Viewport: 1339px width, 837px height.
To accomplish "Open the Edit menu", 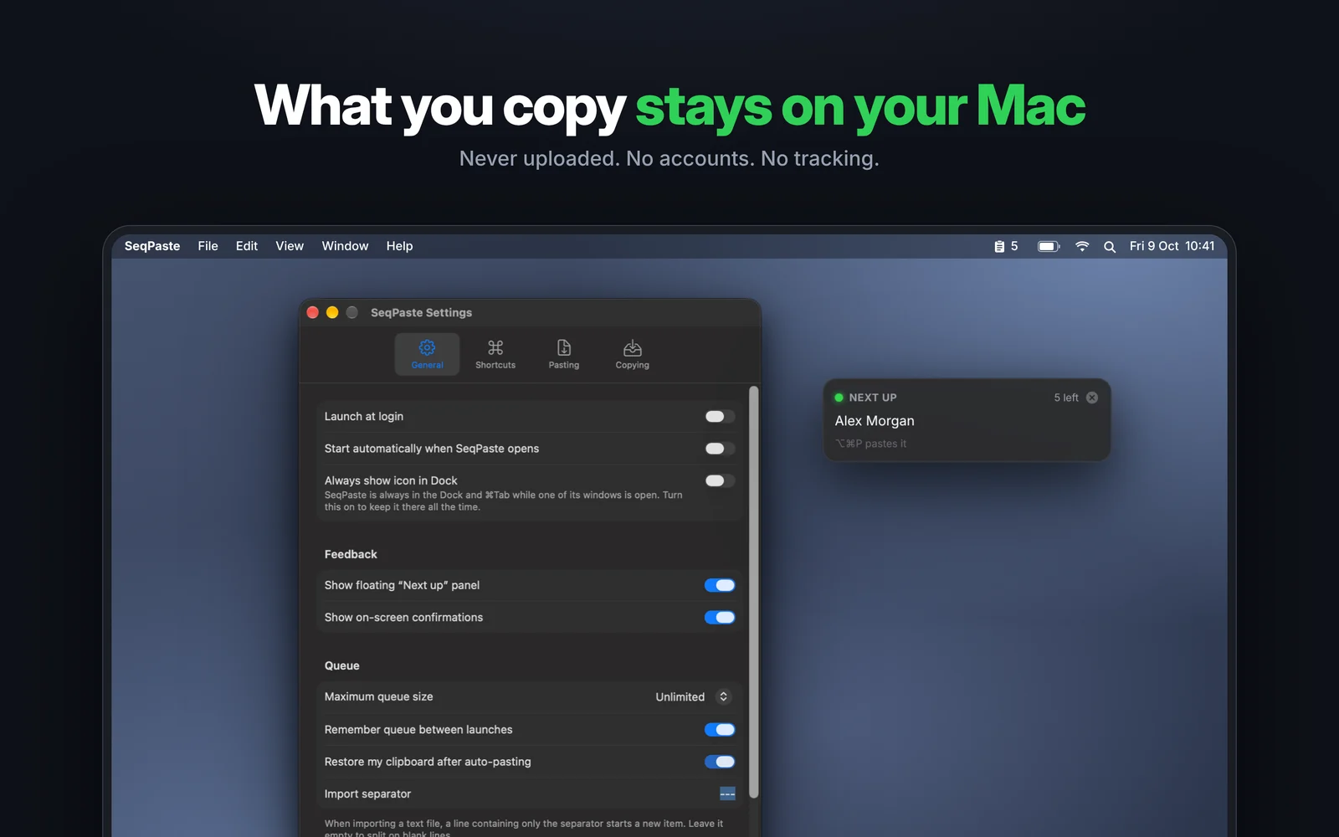I will click(x=247, y=246).
